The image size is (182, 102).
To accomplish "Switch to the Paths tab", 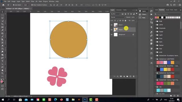I will 125,10.
